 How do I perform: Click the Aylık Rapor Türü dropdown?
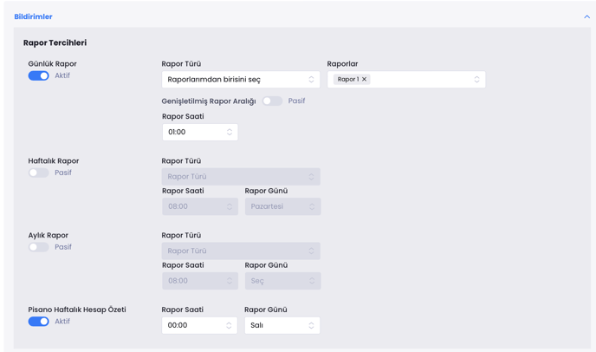point(240,251)
